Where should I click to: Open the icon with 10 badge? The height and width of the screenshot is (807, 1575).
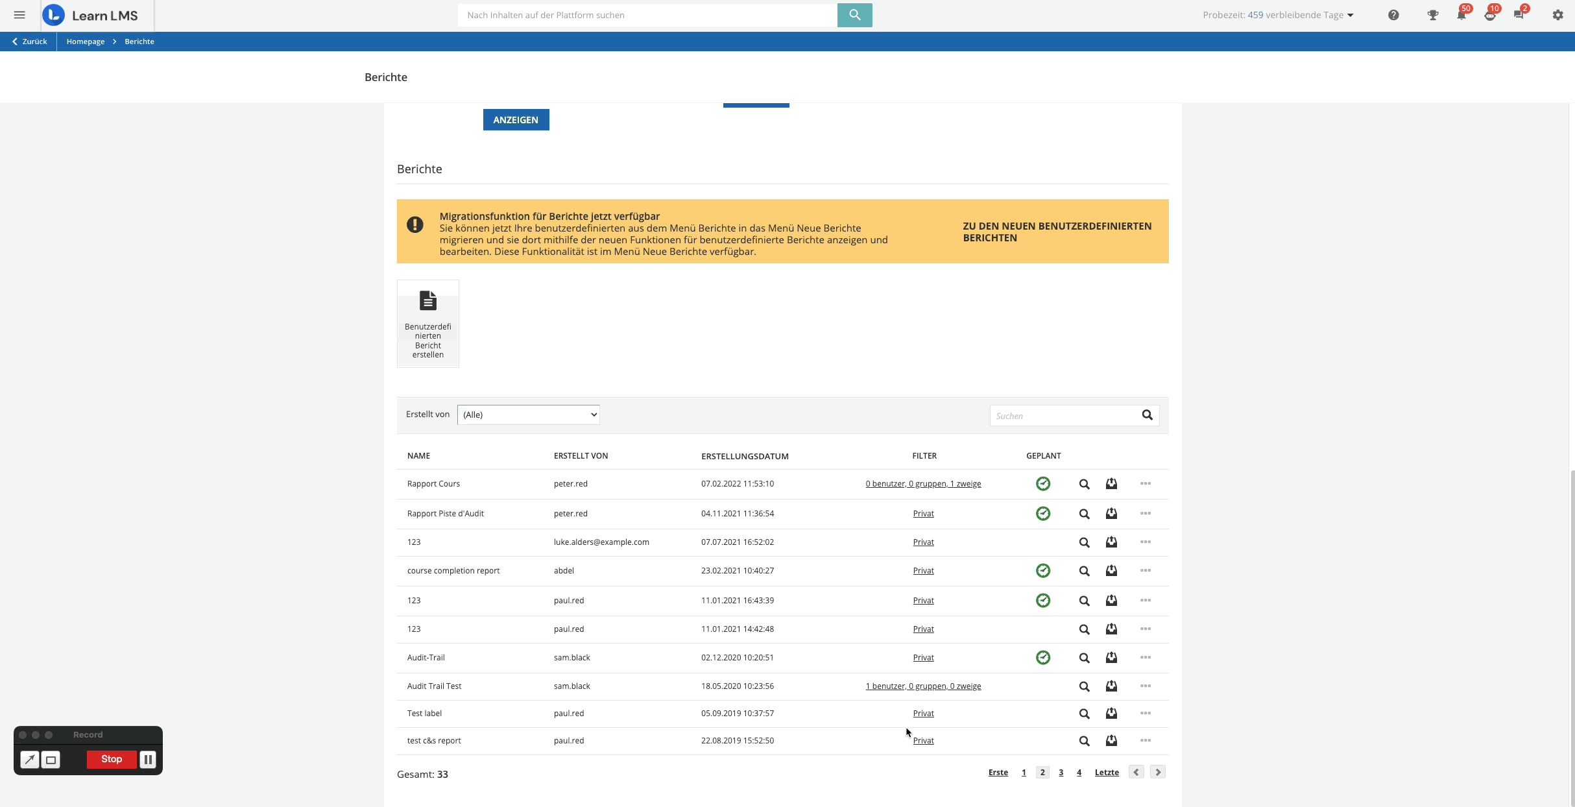(x=1491, y=14)
